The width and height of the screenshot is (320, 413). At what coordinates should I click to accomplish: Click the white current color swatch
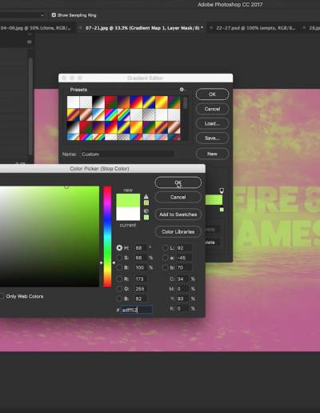point(128,214)
